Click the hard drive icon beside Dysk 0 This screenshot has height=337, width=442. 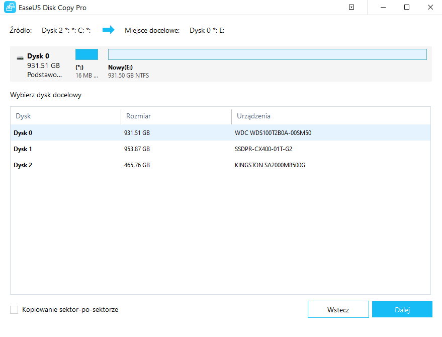(20, 57)
